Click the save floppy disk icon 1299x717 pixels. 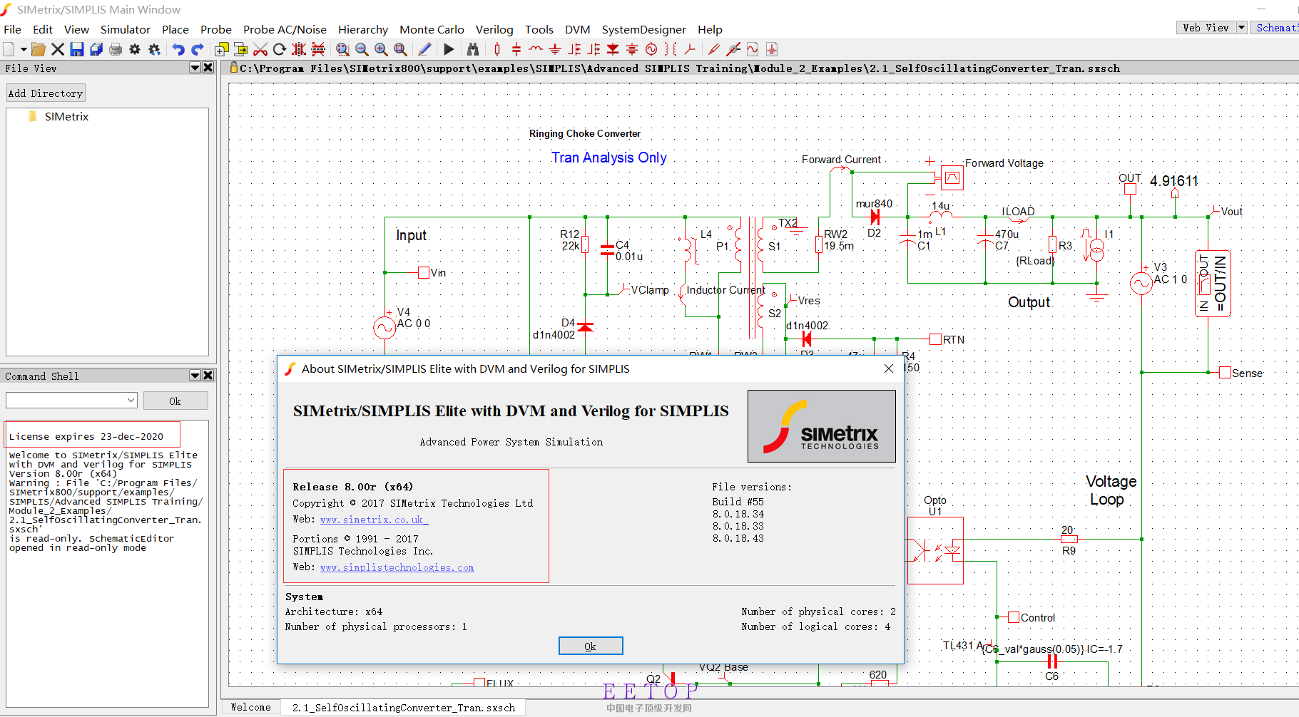(77, 49)
